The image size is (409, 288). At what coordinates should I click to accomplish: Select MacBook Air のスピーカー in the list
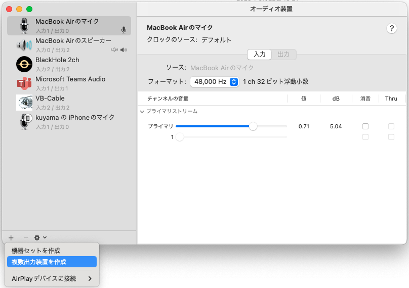click(x=69, y=45)
